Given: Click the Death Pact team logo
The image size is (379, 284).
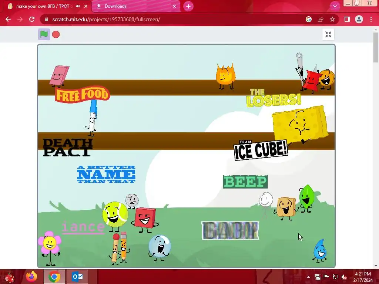Looking at the screenshot, I should [x=67, y=147].
